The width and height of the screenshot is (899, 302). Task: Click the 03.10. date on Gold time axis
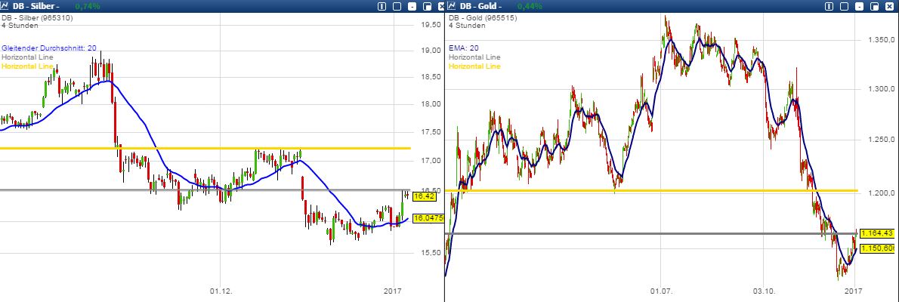click(x=764, y=291)
